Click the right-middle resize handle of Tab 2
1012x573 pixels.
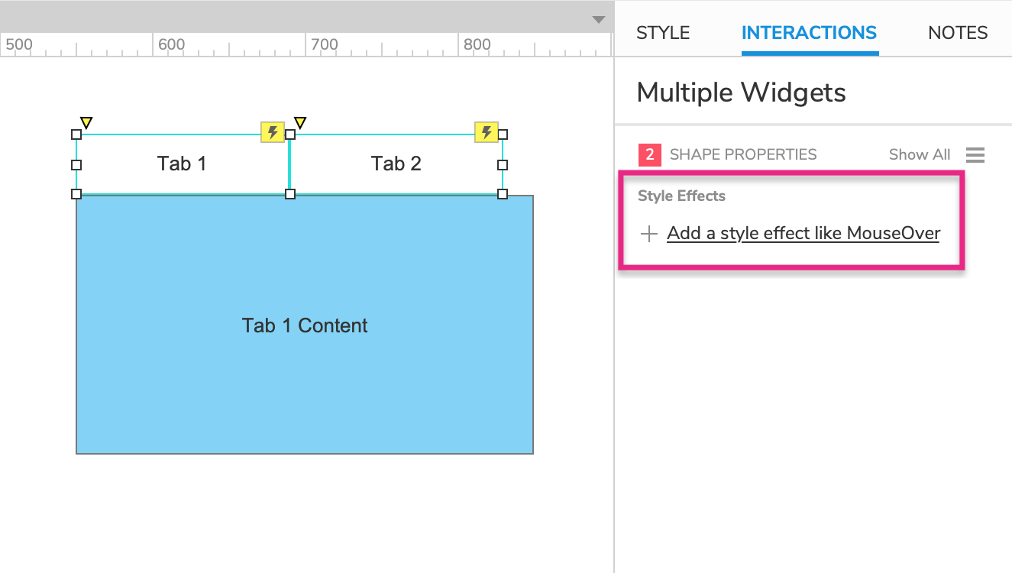tap(503, 164)
